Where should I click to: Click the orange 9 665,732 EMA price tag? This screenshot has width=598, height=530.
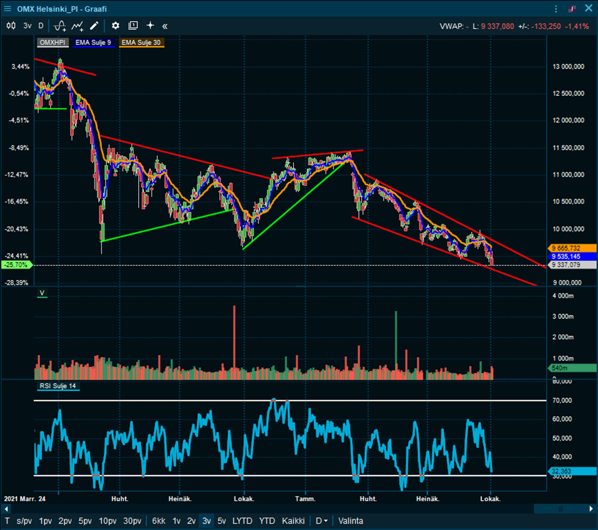572,248
